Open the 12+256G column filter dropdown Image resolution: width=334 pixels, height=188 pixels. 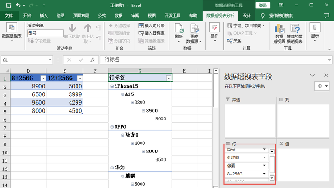pyautogui.click(x=80, y=78)
